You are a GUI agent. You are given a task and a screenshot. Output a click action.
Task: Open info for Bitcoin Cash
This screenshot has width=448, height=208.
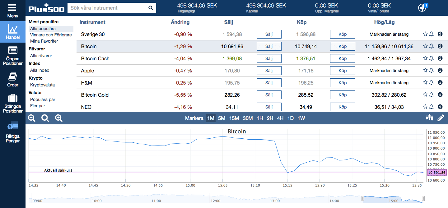pyautogui.click(x=440, y=58)
